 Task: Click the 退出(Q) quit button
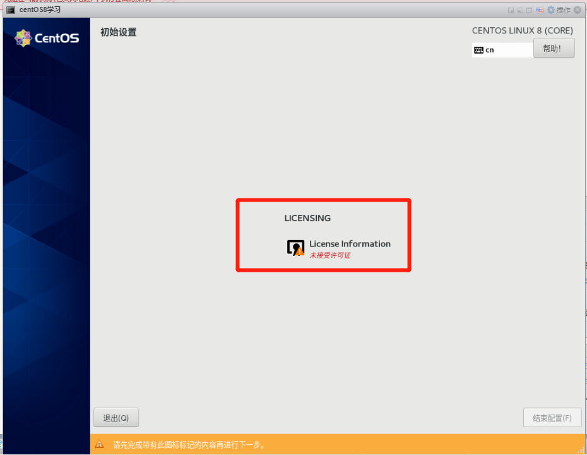point(116,418)
